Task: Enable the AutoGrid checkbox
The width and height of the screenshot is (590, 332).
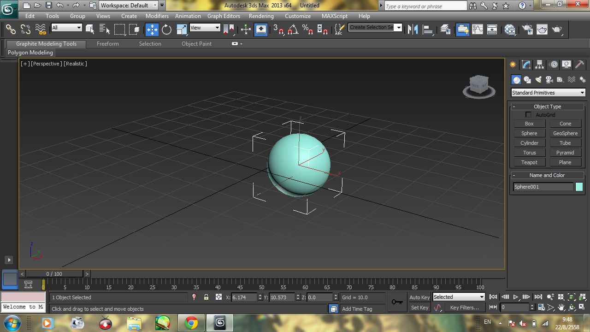Action: (528, 115)
